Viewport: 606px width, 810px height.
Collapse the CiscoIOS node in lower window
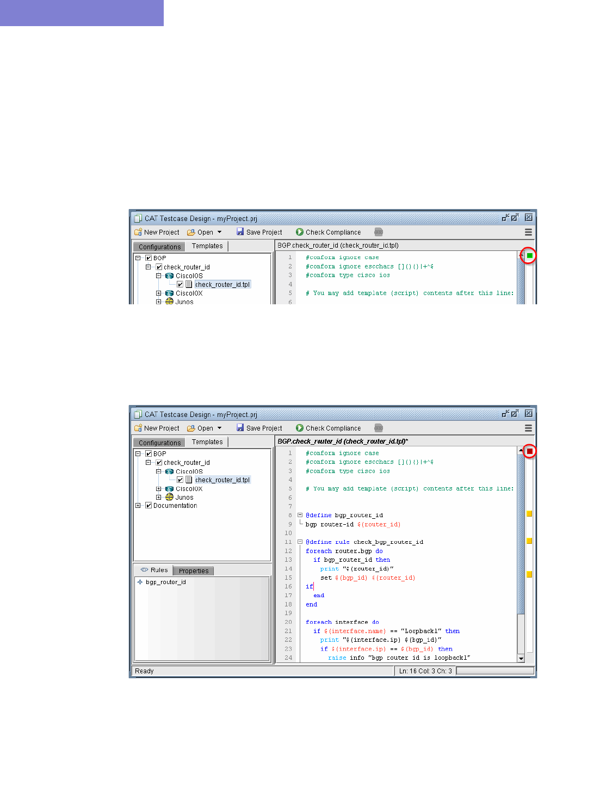pyautogui.click(x=159, y=471)
